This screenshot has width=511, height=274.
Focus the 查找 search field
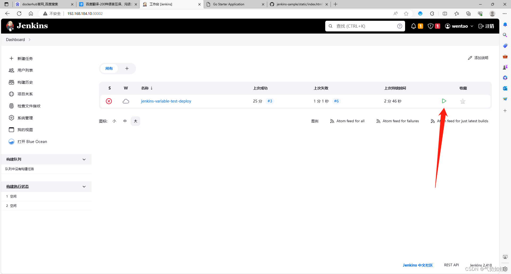(x=365, y=26)
